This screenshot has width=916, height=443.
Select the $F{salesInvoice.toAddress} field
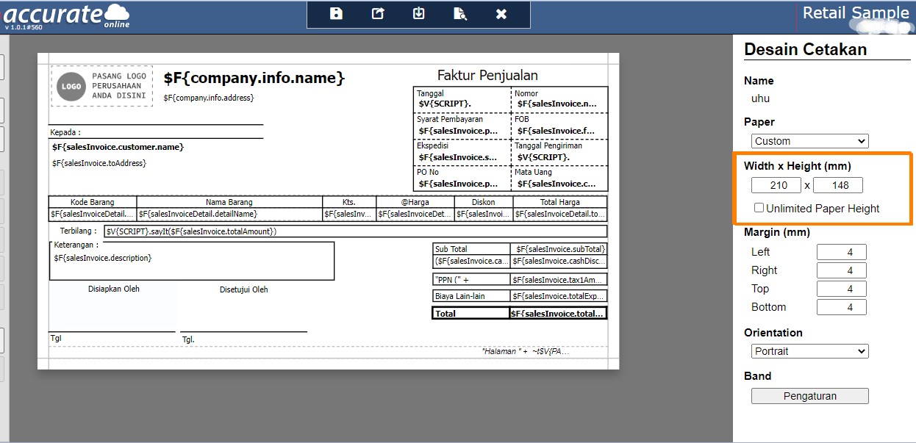(99, 163)
